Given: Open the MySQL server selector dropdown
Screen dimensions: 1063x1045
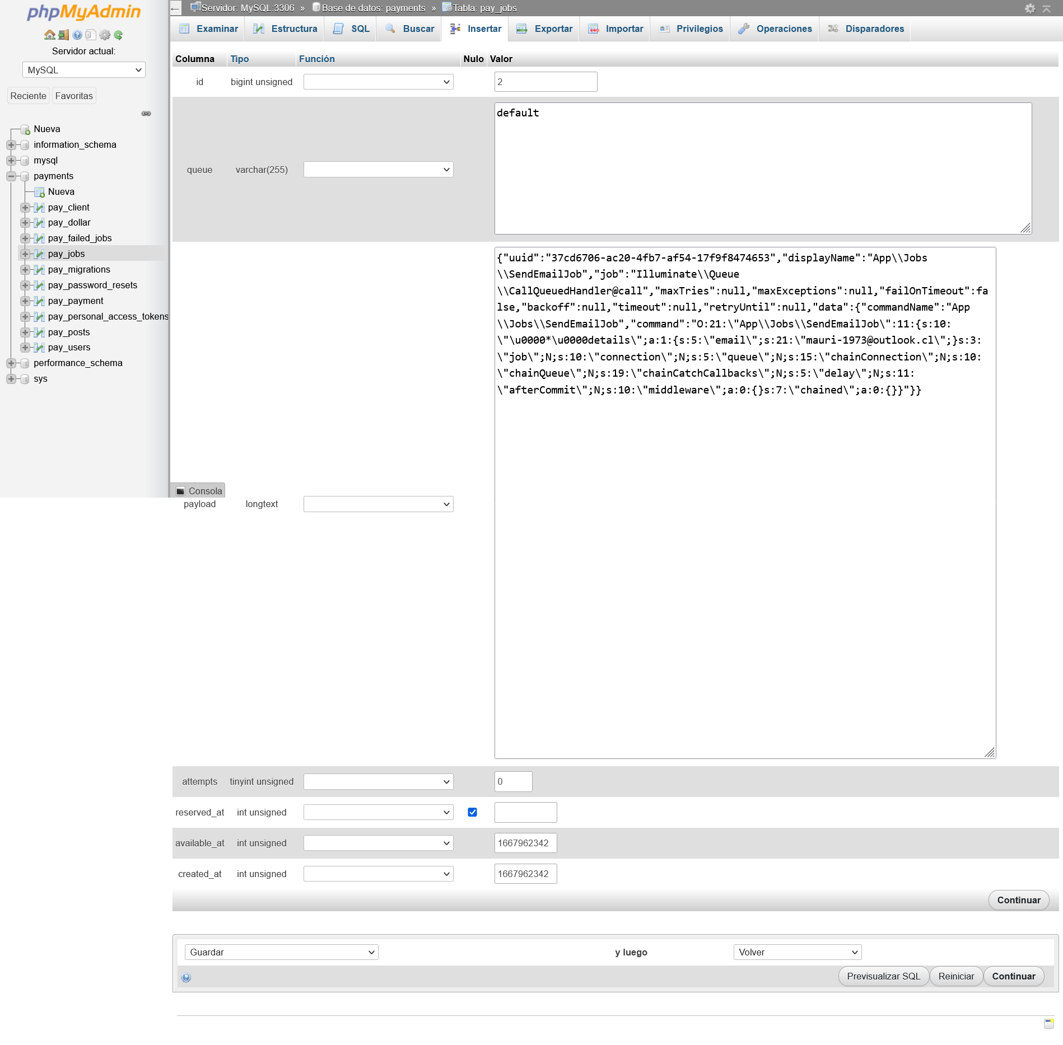Looking at the screenshot, I should tap(83, 69).
